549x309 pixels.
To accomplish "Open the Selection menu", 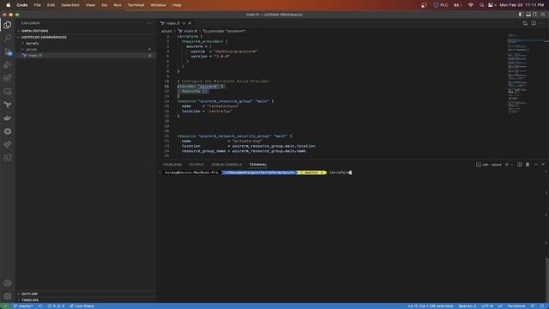I will (x=70, y=5).
